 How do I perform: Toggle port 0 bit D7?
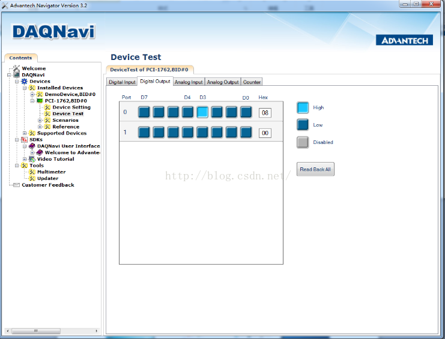144,112
